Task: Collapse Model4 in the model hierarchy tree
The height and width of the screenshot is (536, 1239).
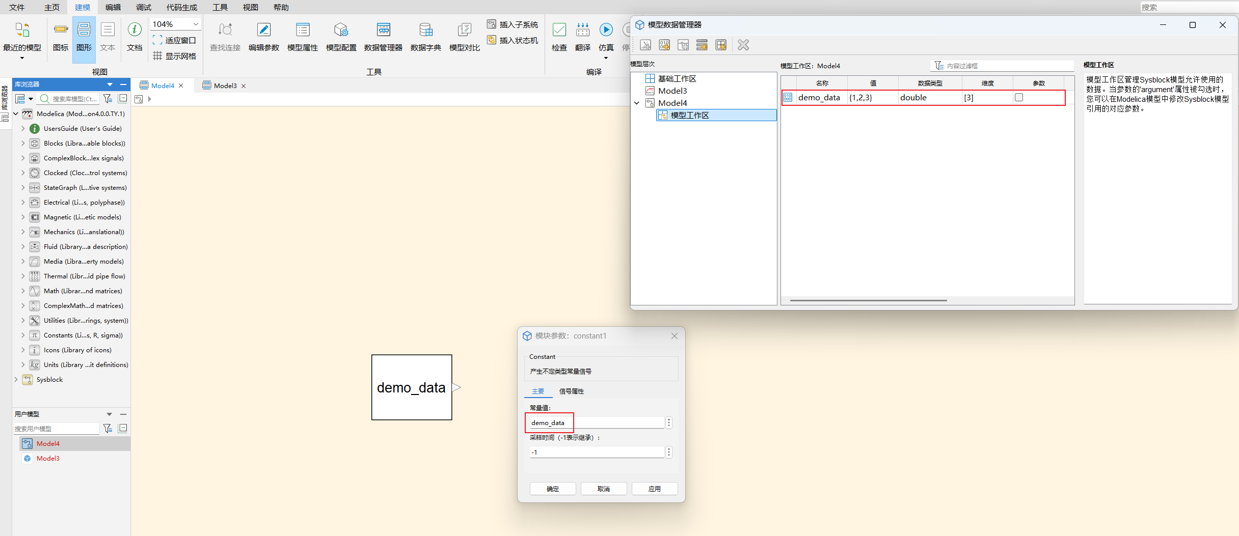Action: click(637, 103)
